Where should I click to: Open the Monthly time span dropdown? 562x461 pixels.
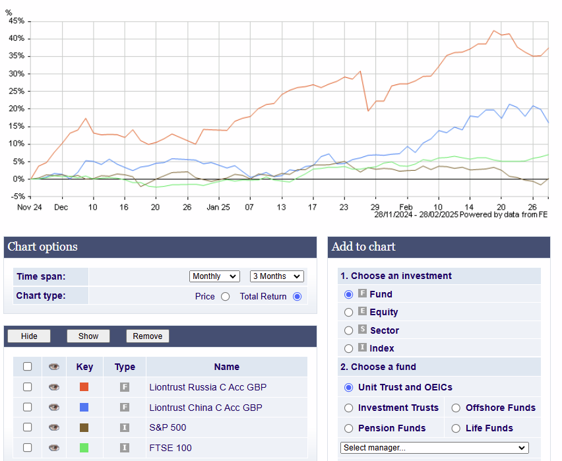pos(214,276)
